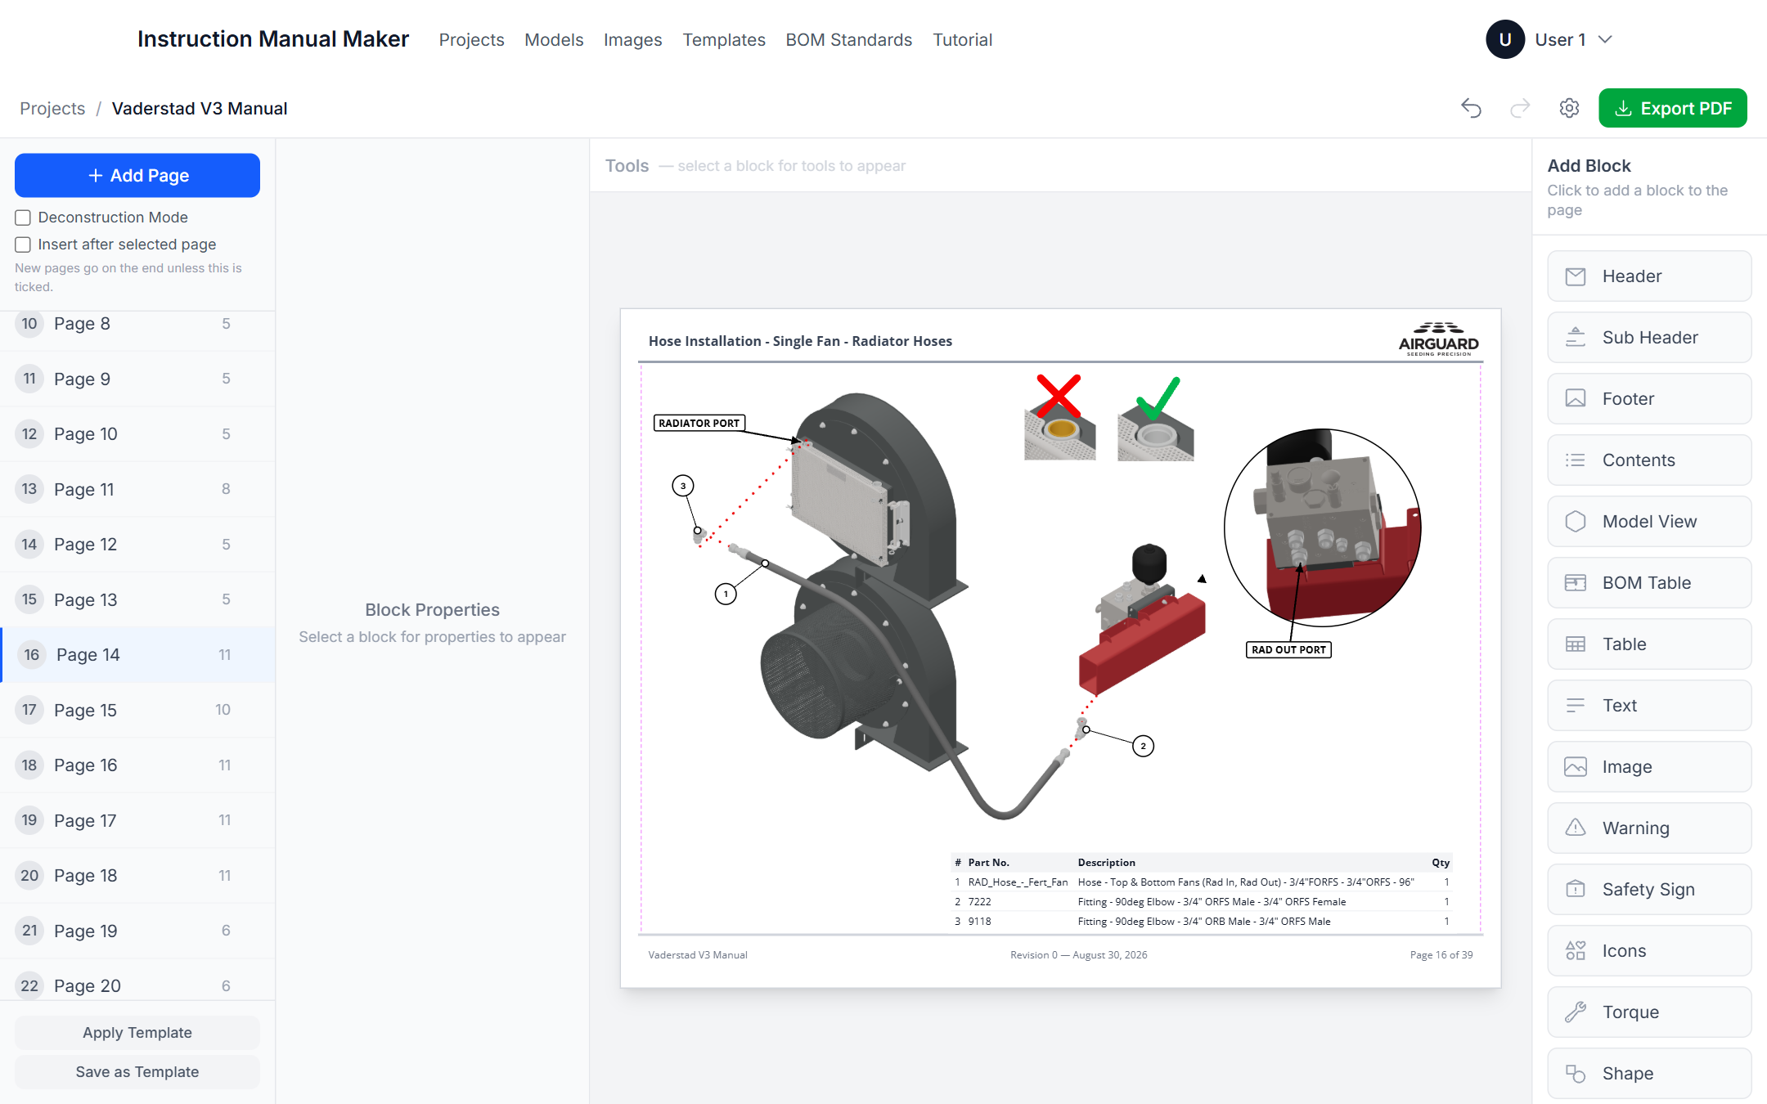Expand the User 1 dropdown chevron

tap(1605, 39)
